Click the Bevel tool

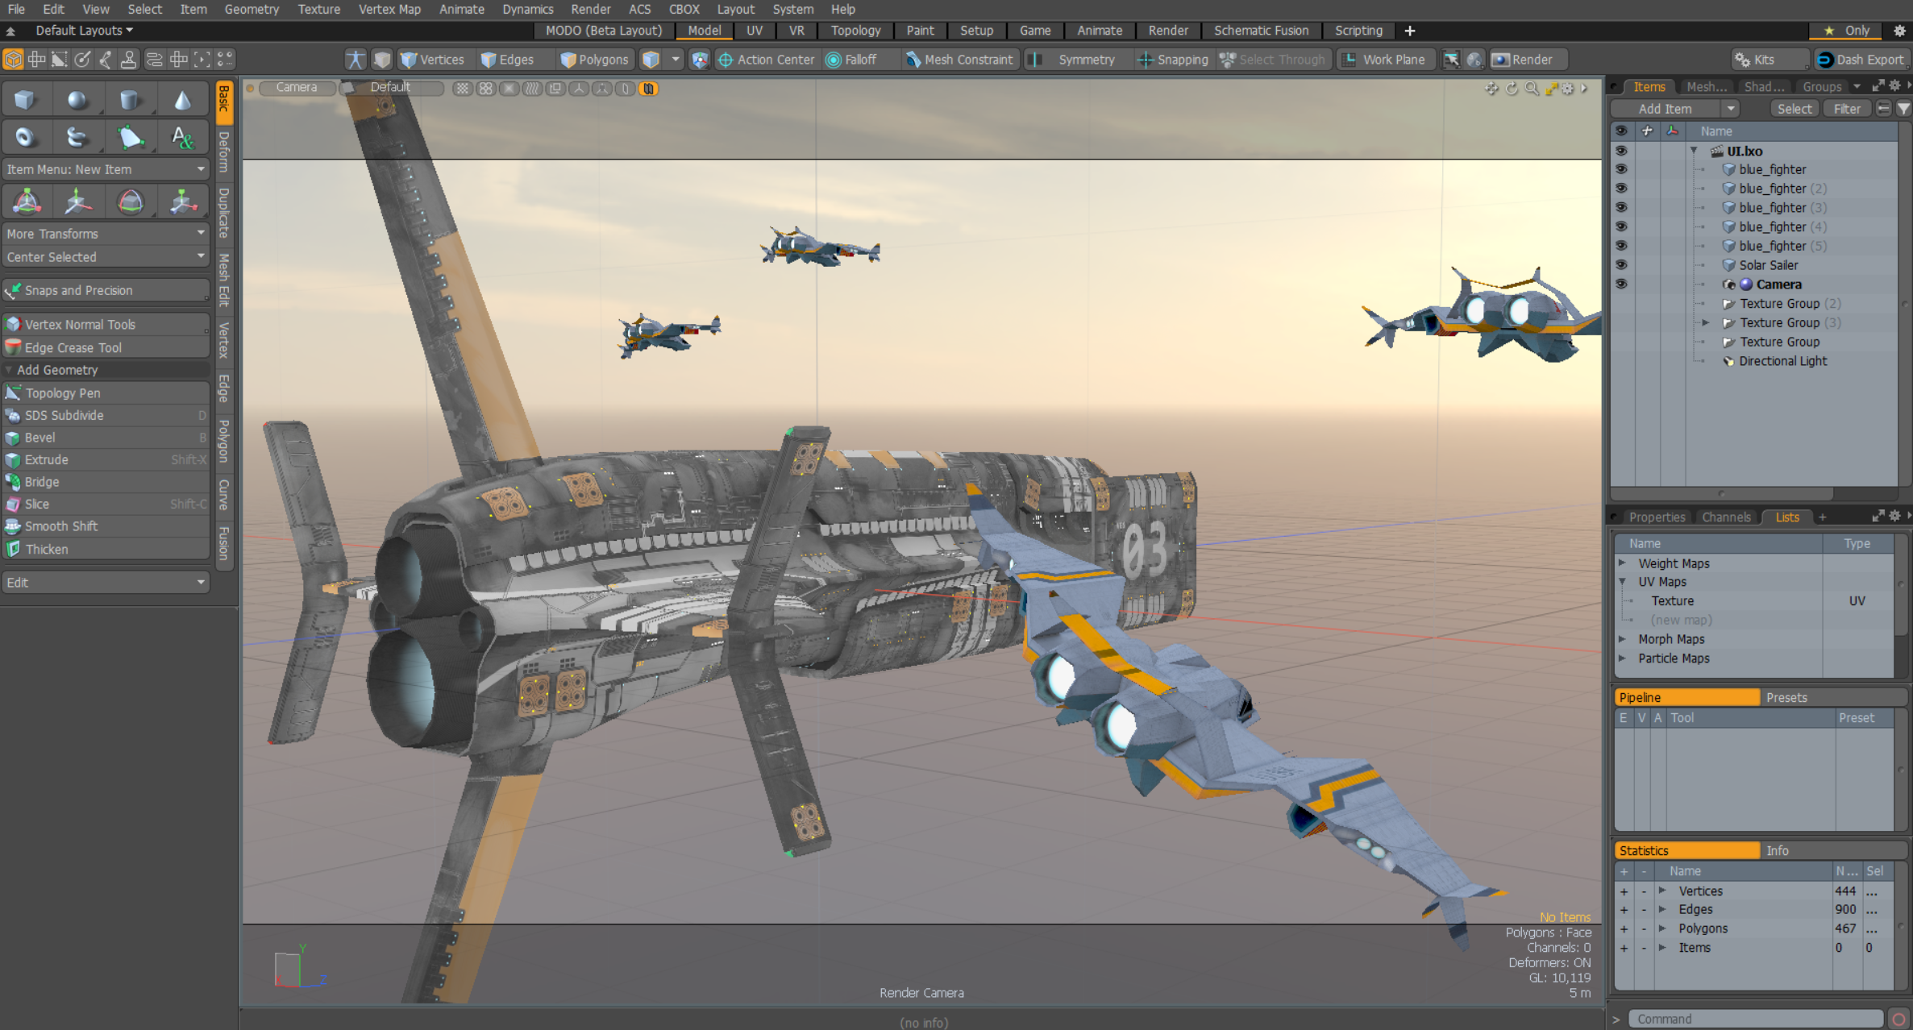[40, 438]
